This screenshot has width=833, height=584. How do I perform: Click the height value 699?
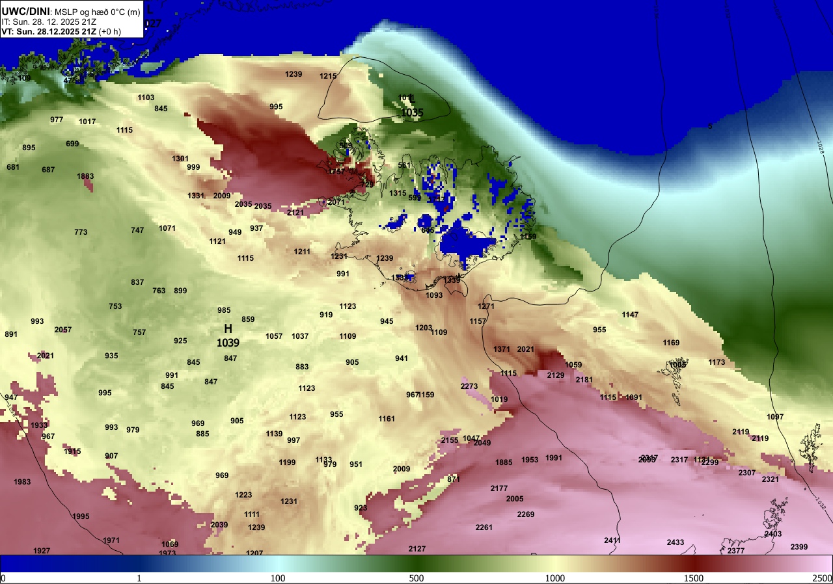point(72,144)
